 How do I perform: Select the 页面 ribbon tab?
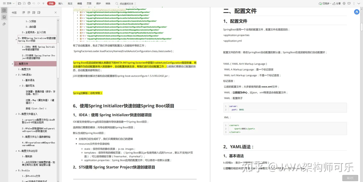coord(89,4)
